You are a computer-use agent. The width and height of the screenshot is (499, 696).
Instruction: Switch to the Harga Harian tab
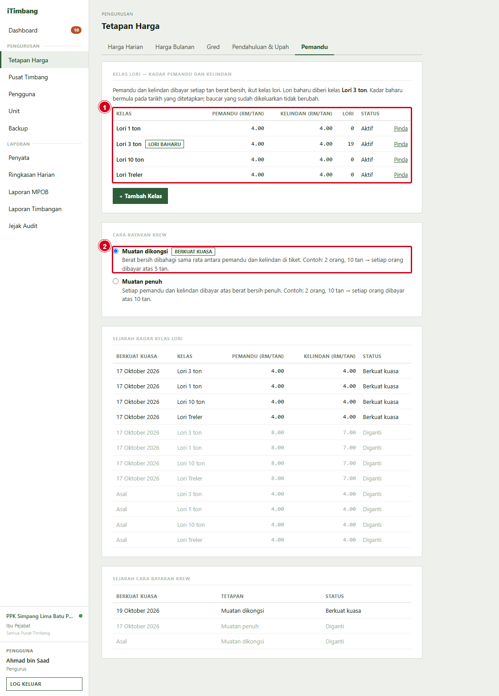pos(125,47)
